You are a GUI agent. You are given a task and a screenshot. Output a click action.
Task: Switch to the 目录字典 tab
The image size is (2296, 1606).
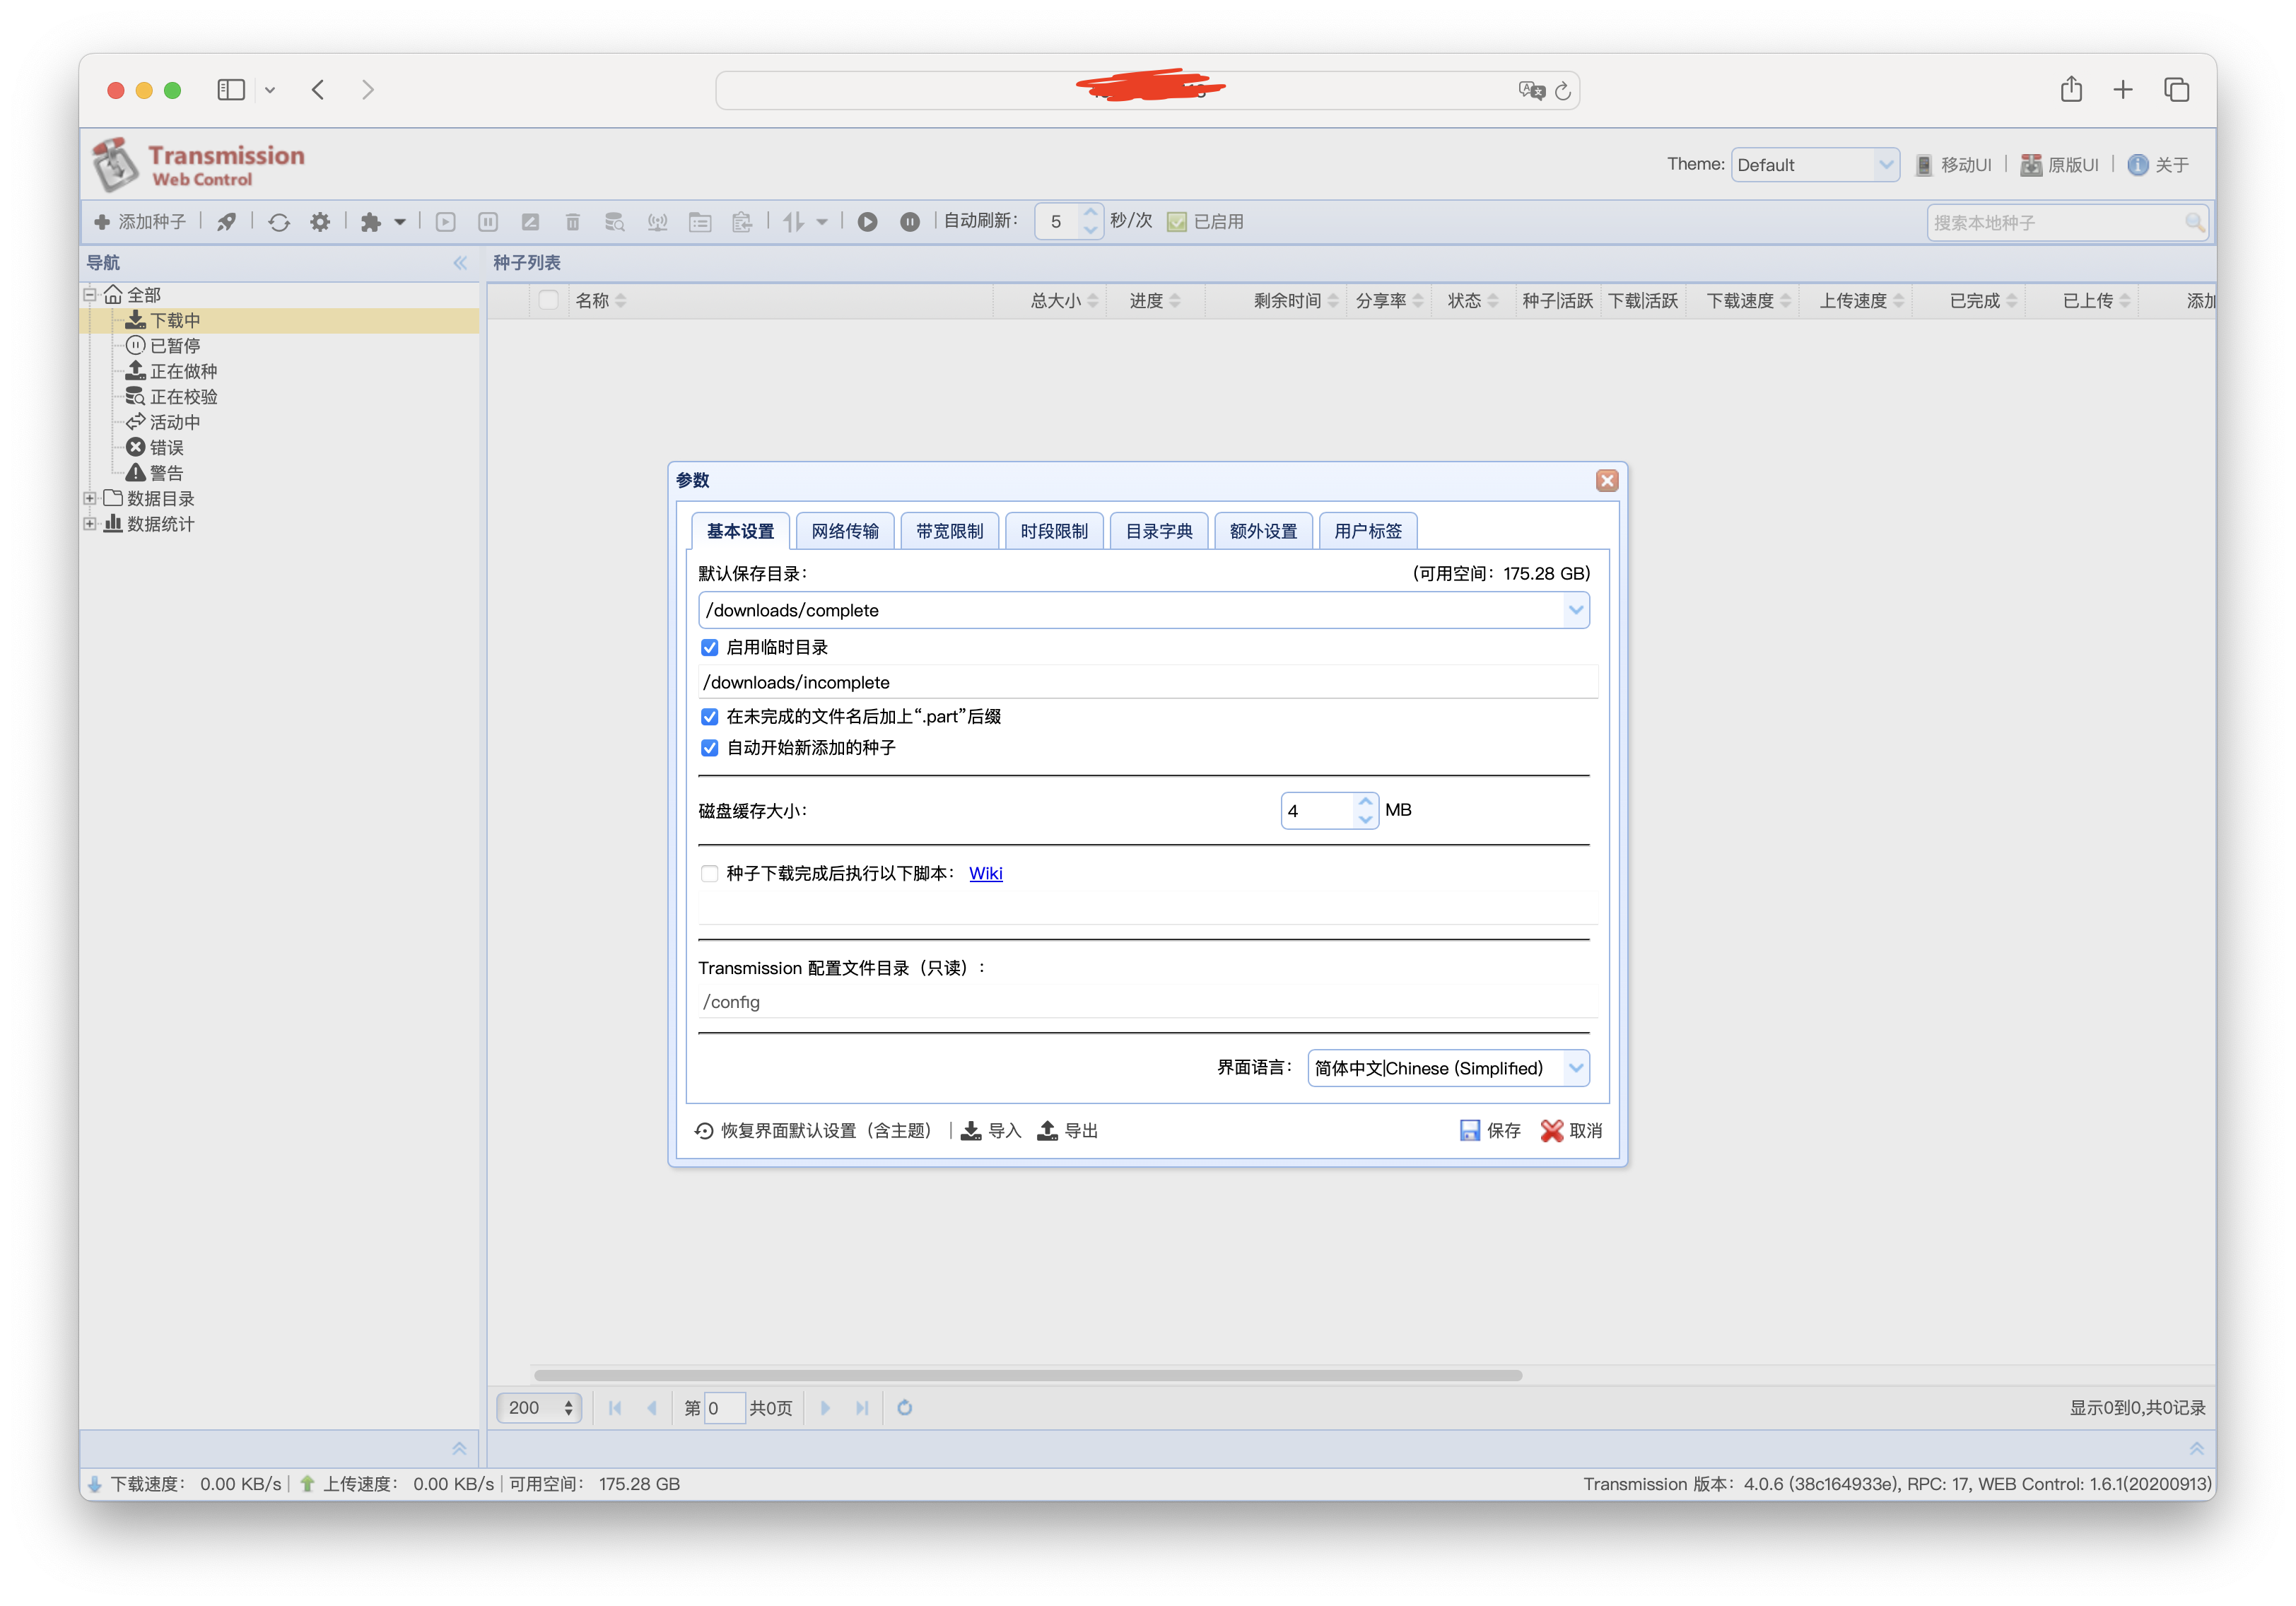(x=1159, y=531)
